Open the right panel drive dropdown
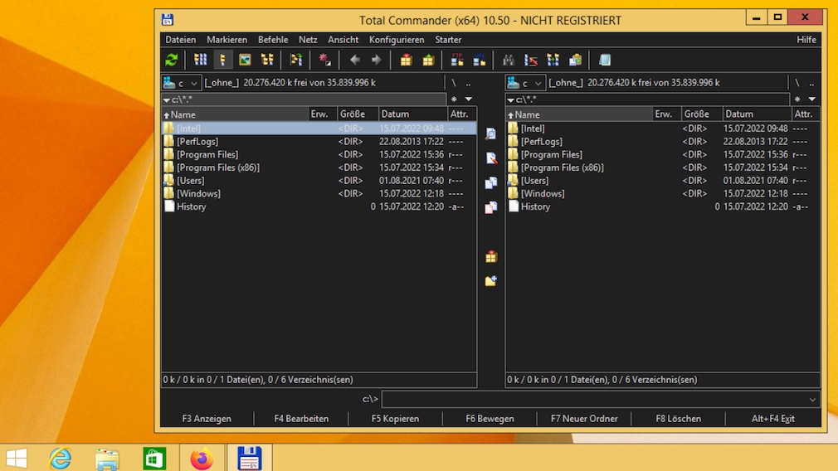 coord(526,83)
